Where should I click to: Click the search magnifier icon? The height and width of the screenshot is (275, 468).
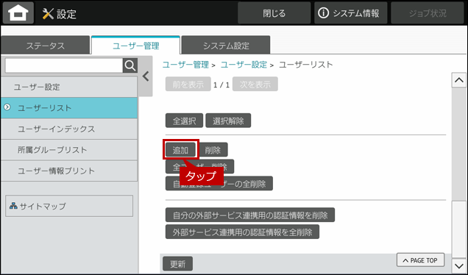tap(130, 65)
